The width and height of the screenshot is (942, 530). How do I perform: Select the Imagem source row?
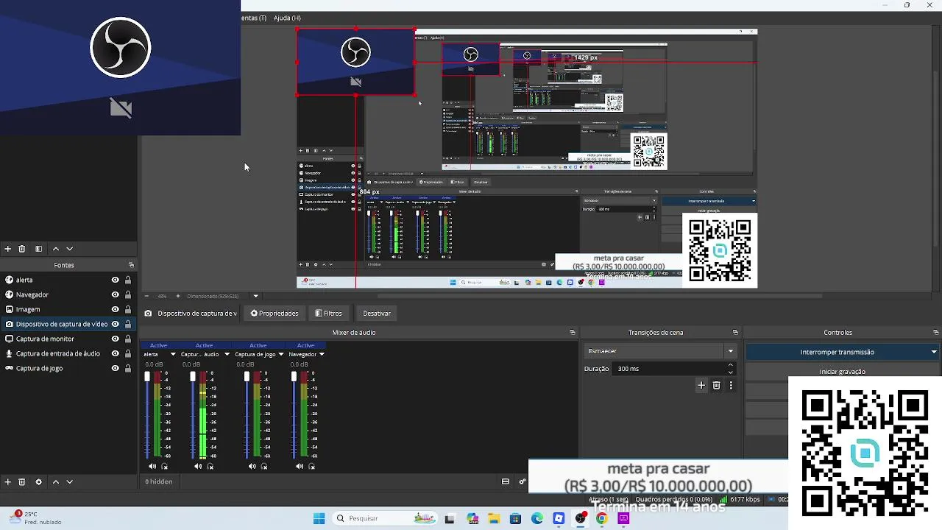pyautogui.click(x=68, y=309)
